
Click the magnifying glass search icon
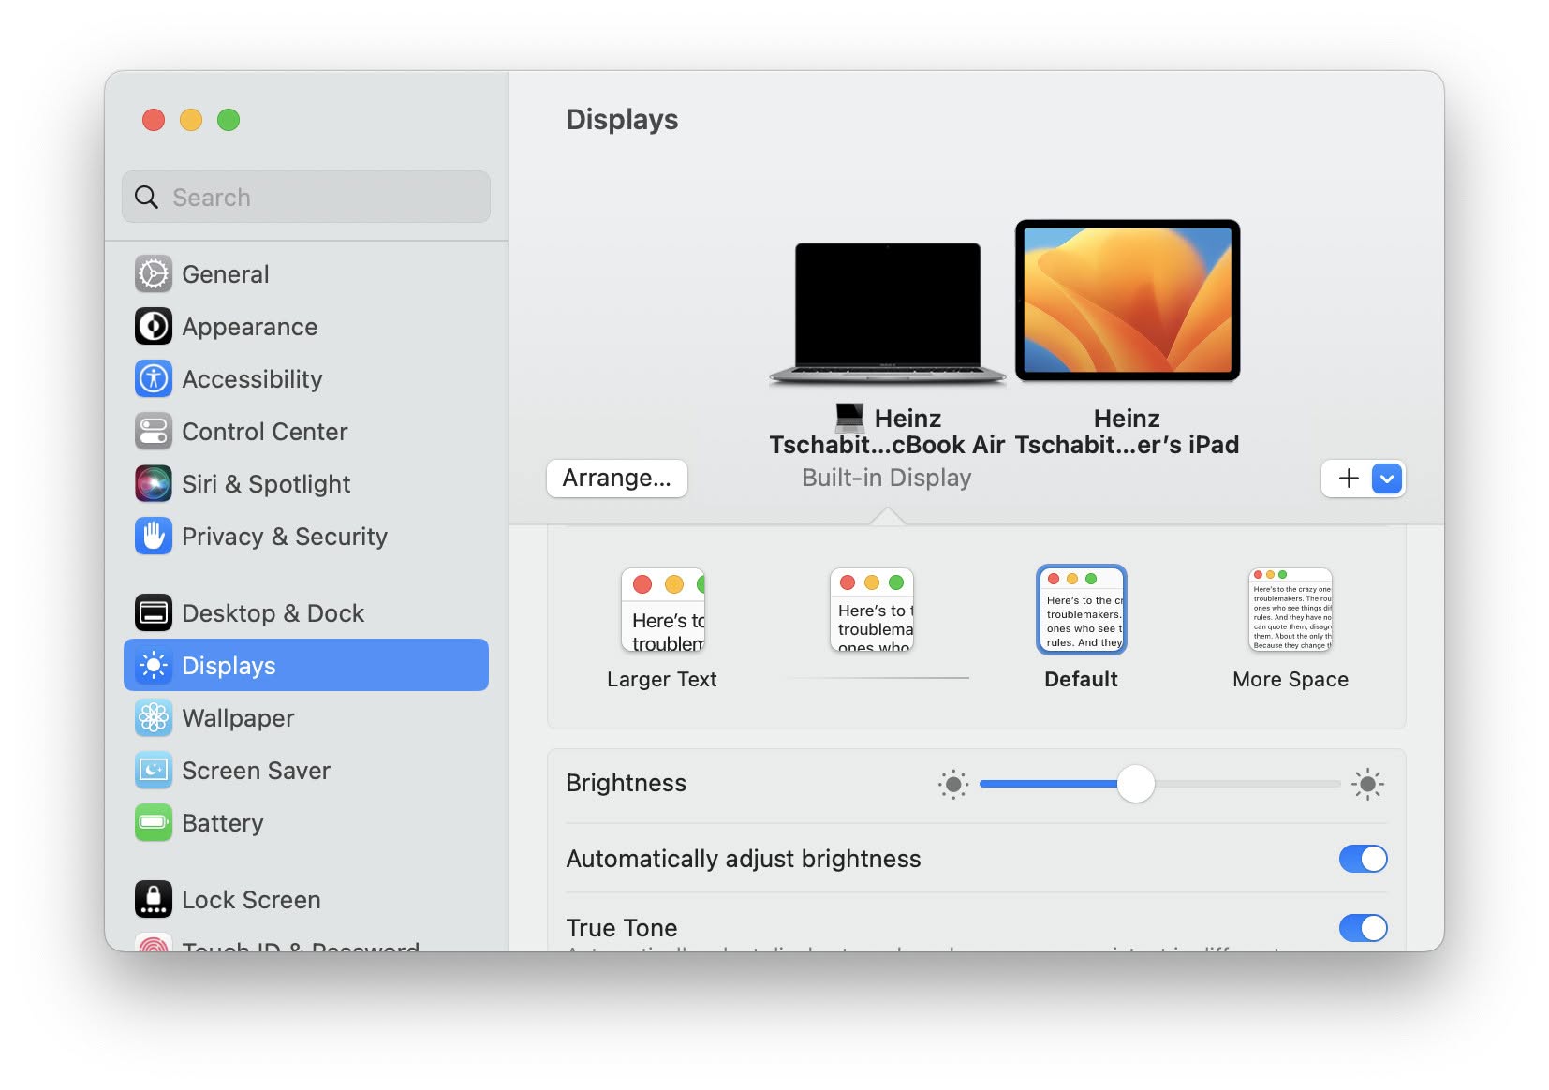click(x=147, y=198)
